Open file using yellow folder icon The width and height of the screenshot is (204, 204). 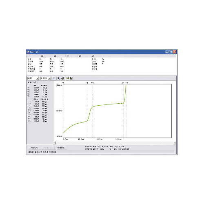click(68, 78)
